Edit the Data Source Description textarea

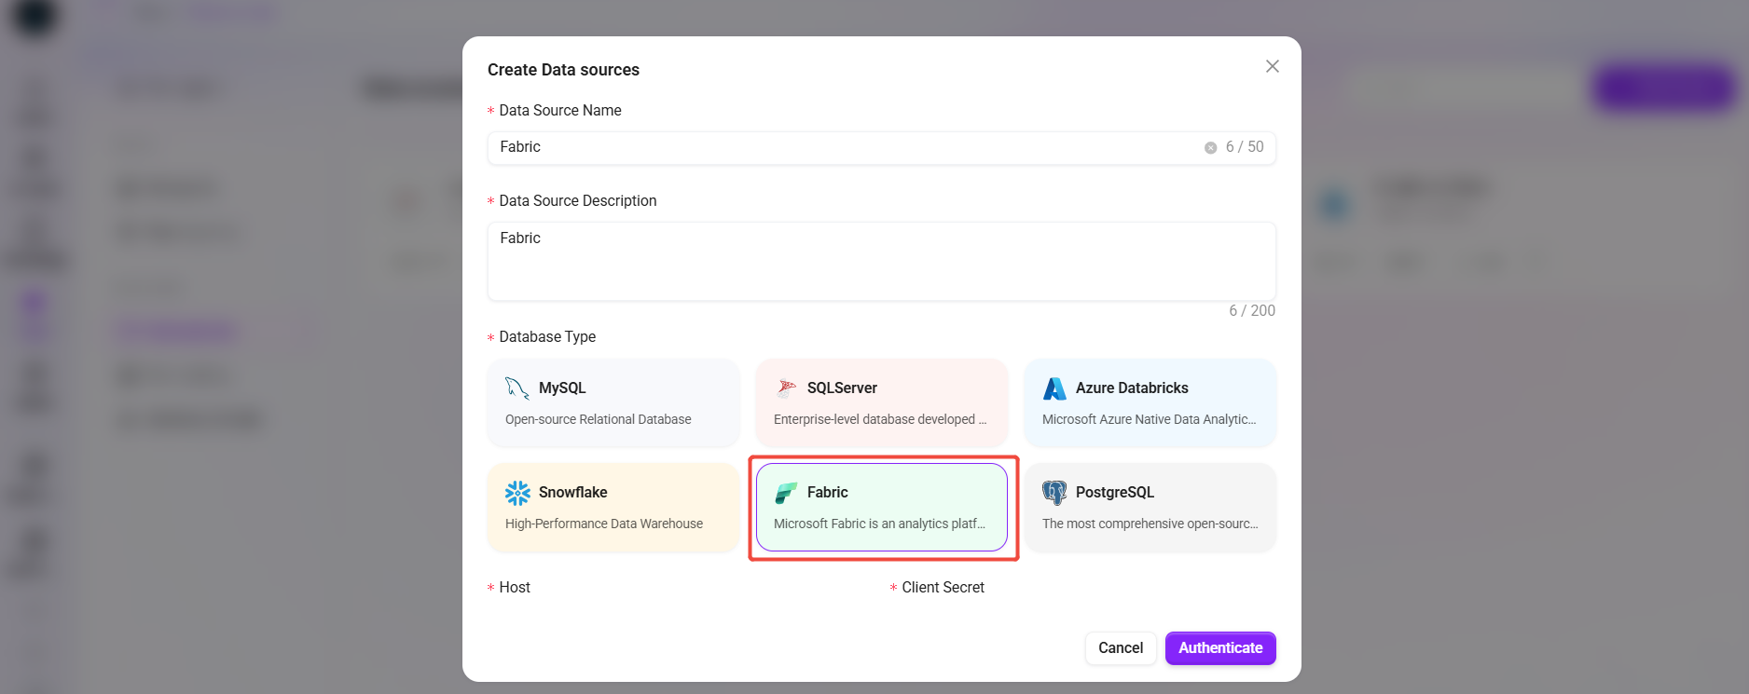coord(881,261)
